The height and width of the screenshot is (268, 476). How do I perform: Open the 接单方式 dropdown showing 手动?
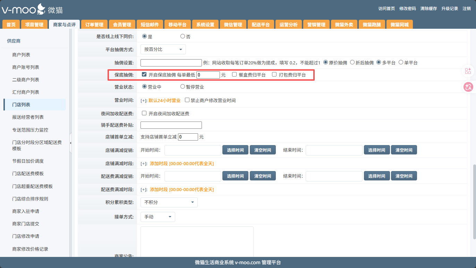tap(158, 217)
